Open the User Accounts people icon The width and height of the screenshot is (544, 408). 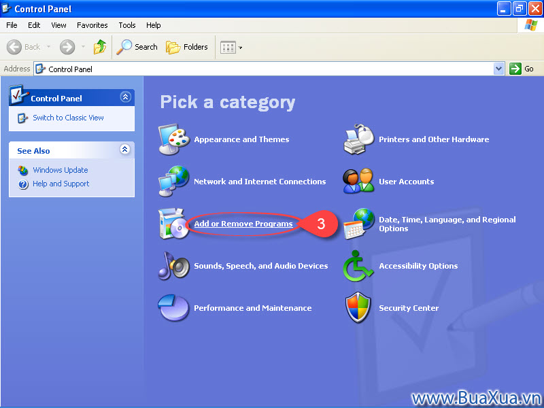(358, 181)
